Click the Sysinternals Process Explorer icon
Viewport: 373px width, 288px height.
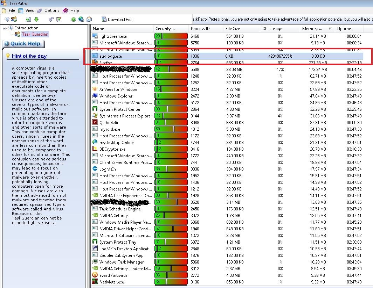(95, 116)
